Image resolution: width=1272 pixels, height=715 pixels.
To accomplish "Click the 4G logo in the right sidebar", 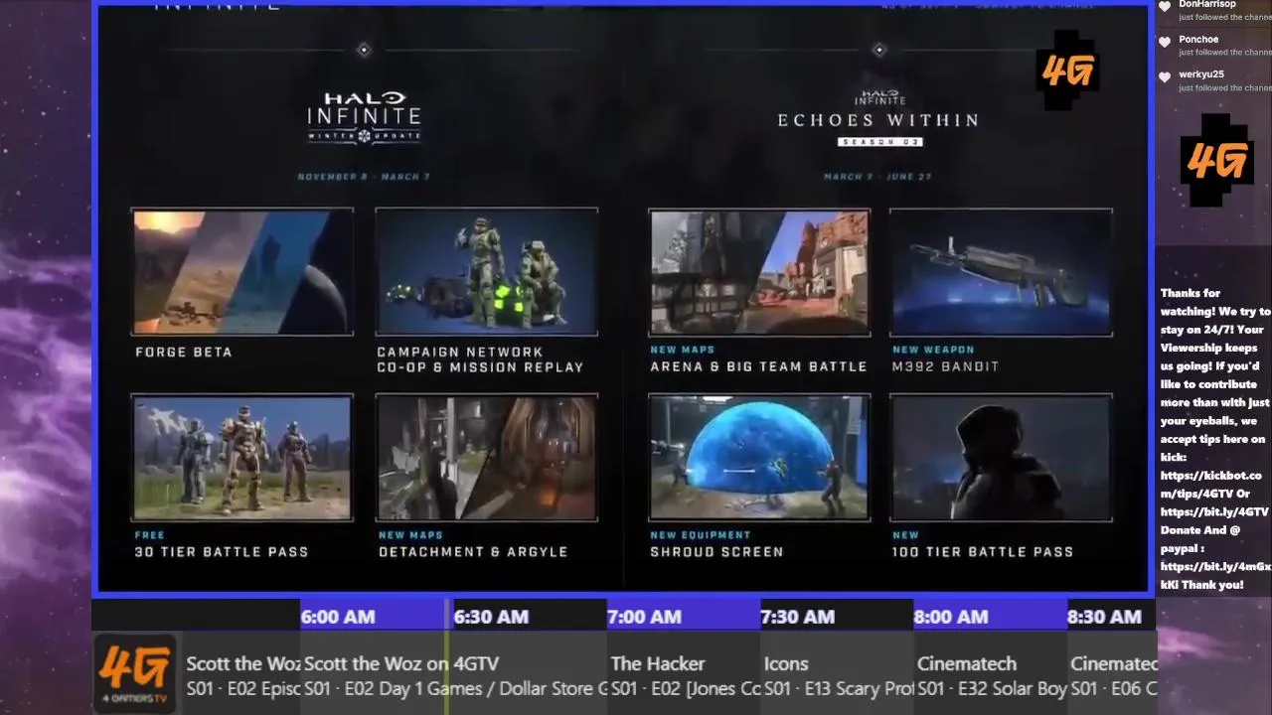I will (x=1216, y=160).
